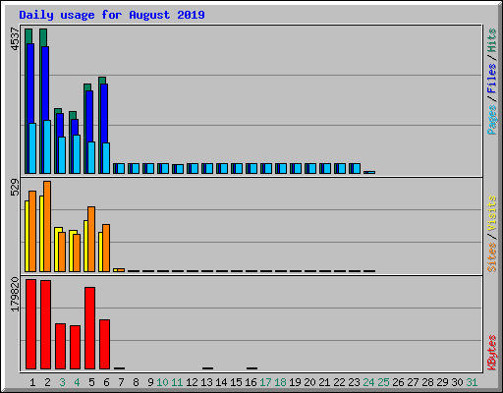The height and width of the screenshot is (393, 503).
Task: Click the cyan pages bar for day 3
Action: click(62, 155)
